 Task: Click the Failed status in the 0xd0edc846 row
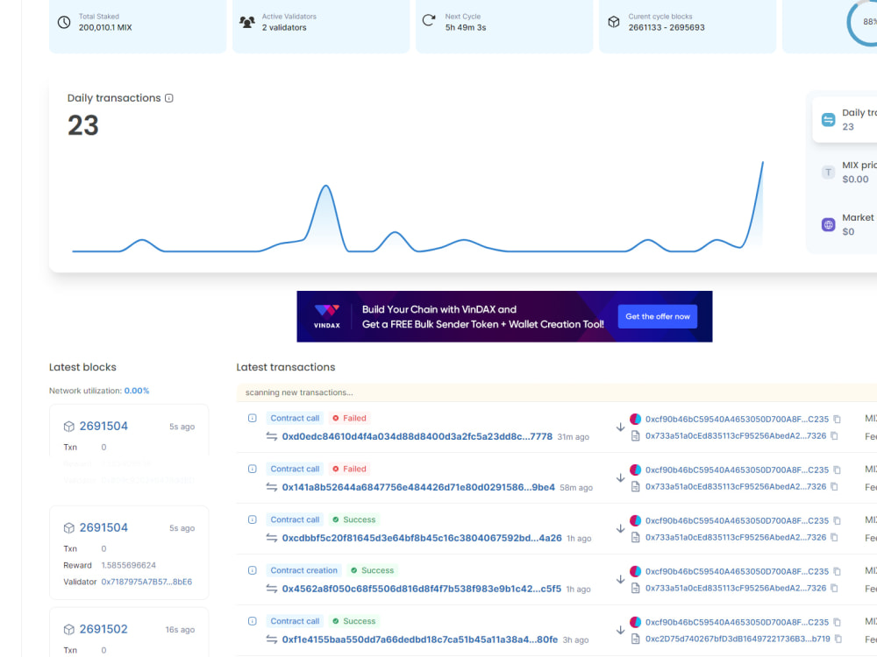point(350,418)
